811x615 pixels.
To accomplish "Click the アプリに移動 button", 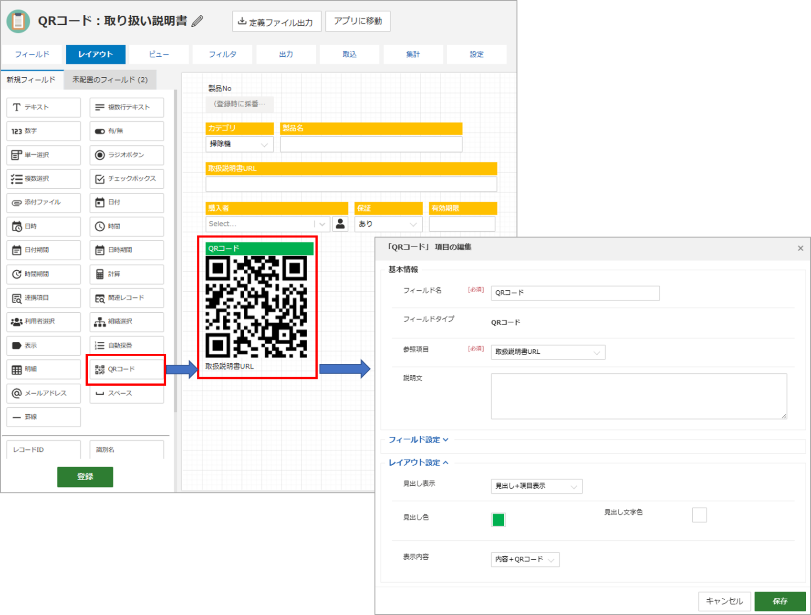I will (x=358, y=21).
